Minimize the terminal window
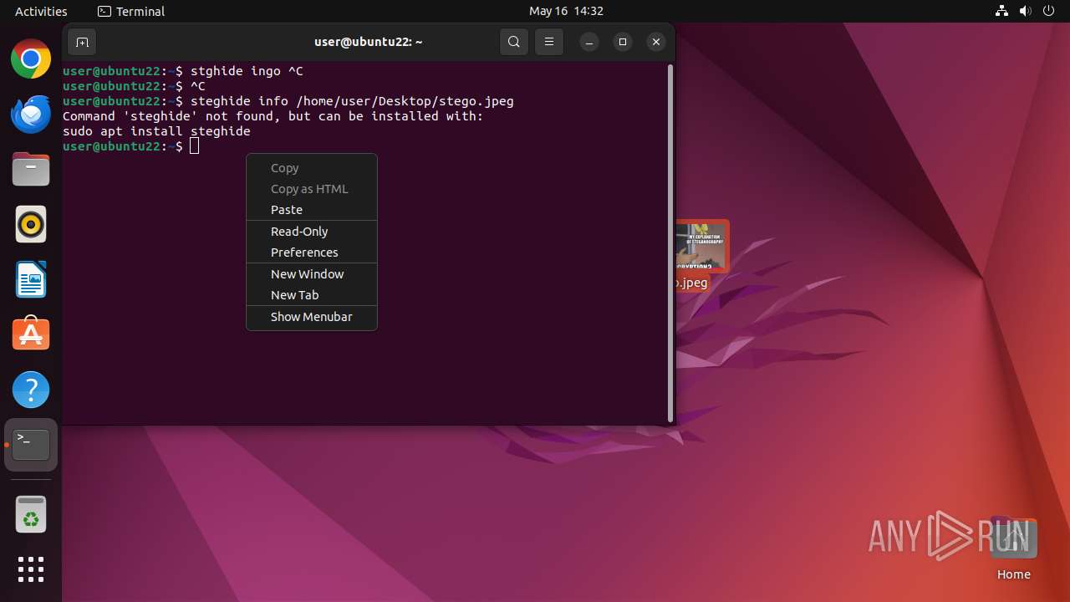The image size is (1070, 602). 589,42
